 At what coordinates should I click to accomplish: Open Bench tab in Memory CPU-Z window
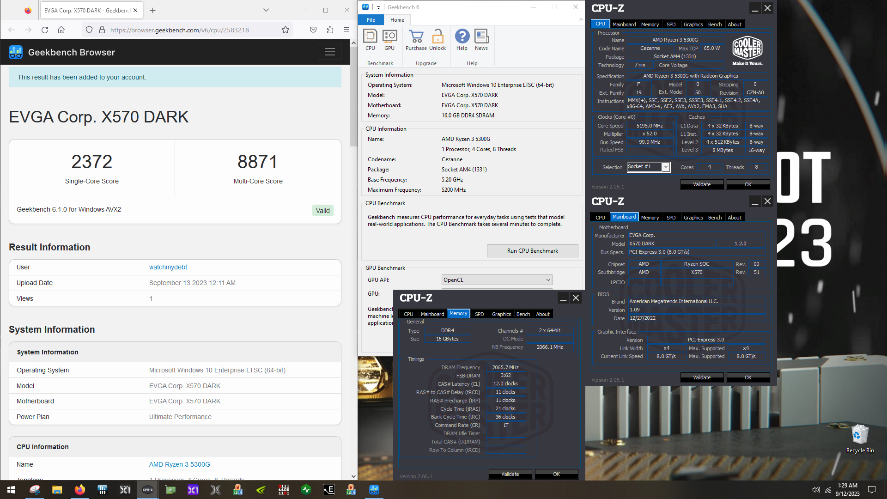pos(523,314)
